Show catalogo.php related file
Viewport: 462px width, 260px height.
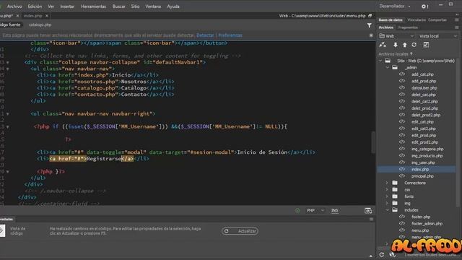[x=40, y=25]
